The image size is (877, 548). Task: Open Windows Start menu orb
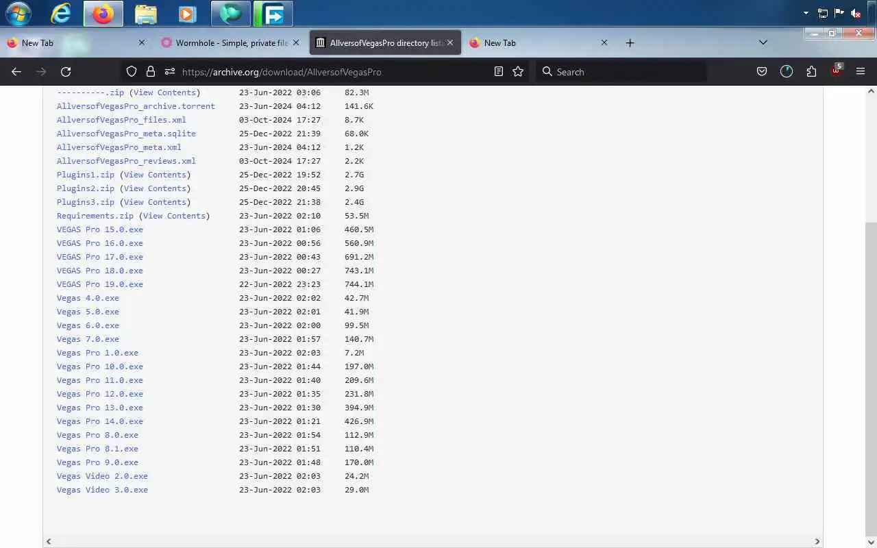18,13
